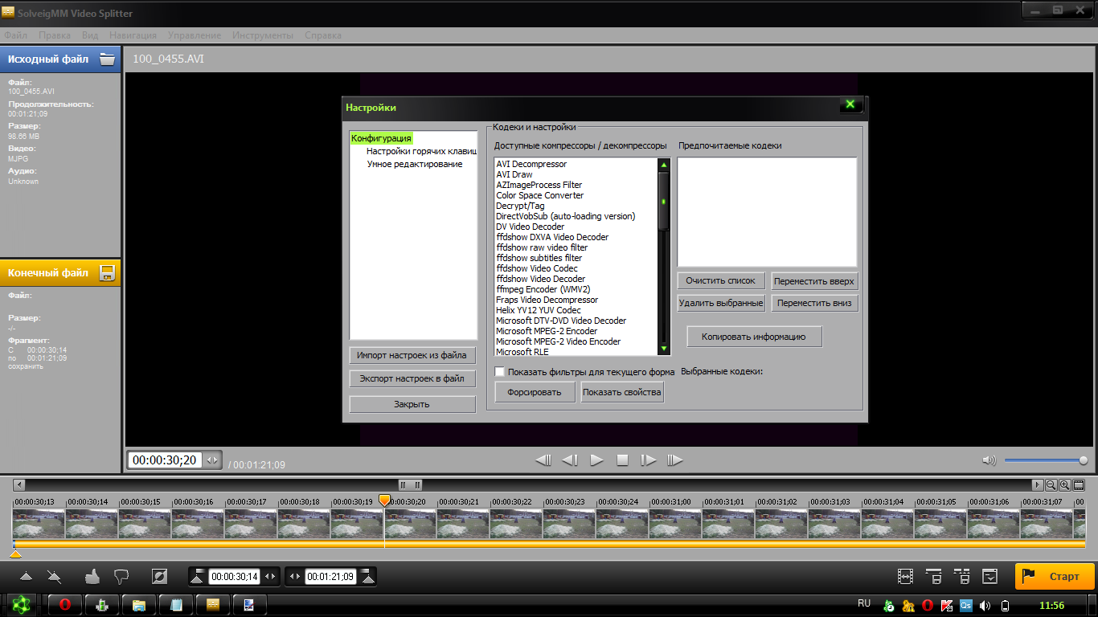Add a new marker
Viewport: 1098px width, 617px height.
(x=26, y=576)
